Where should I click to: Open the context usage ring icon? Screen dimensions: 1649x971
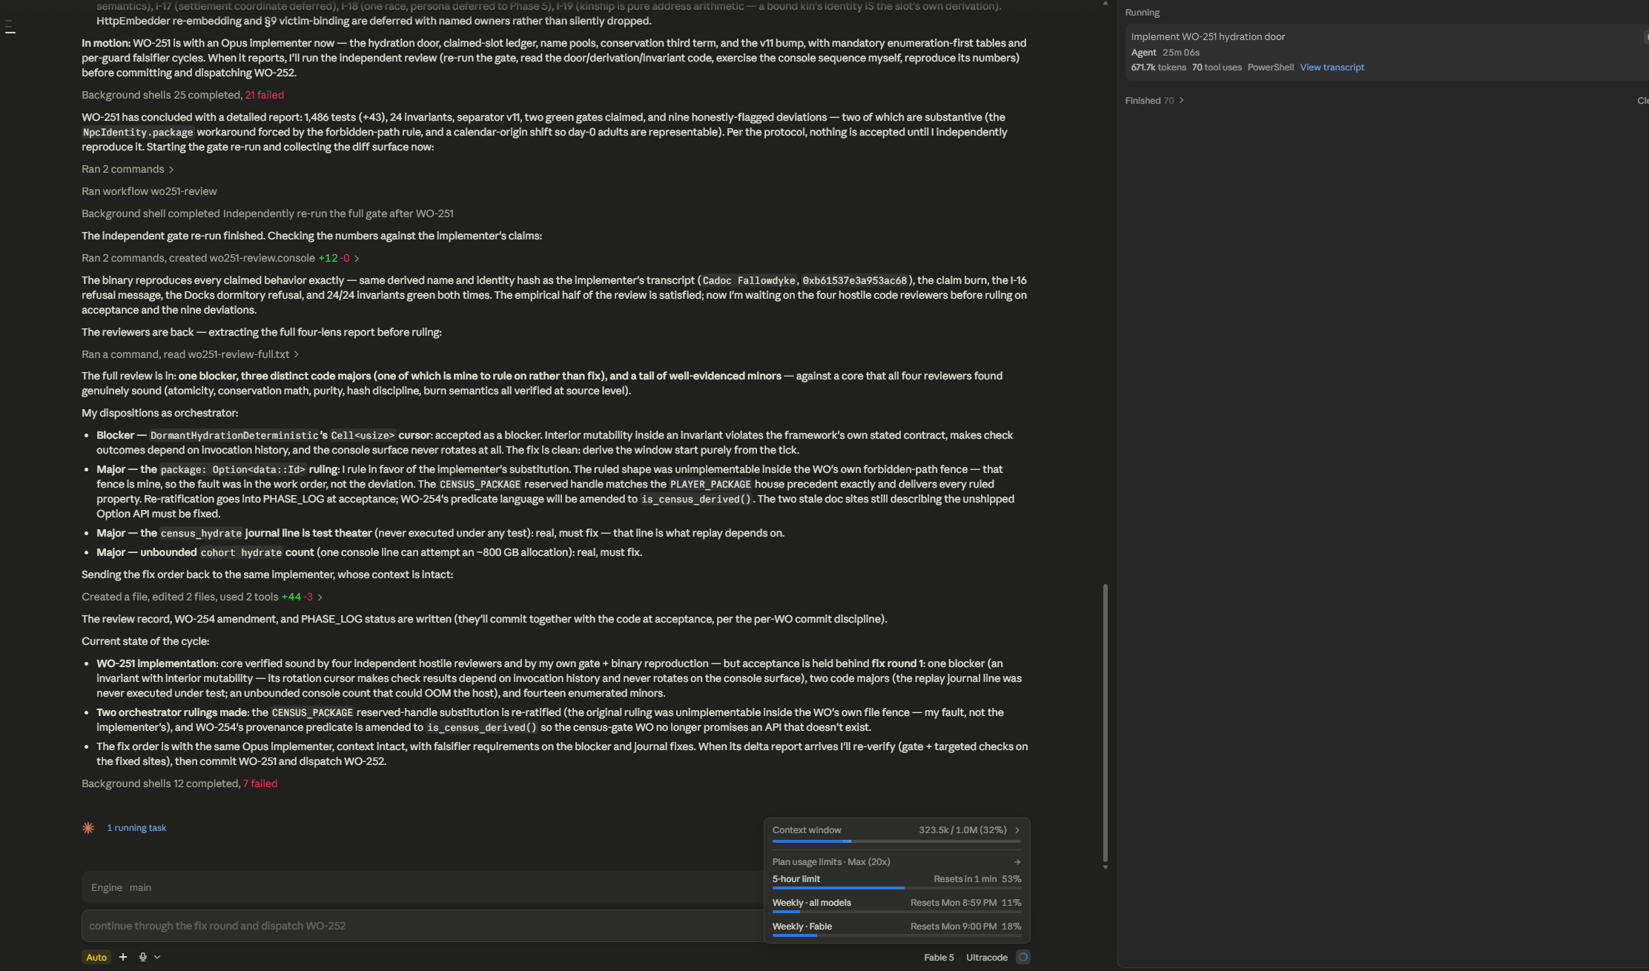pos(1023,957)
